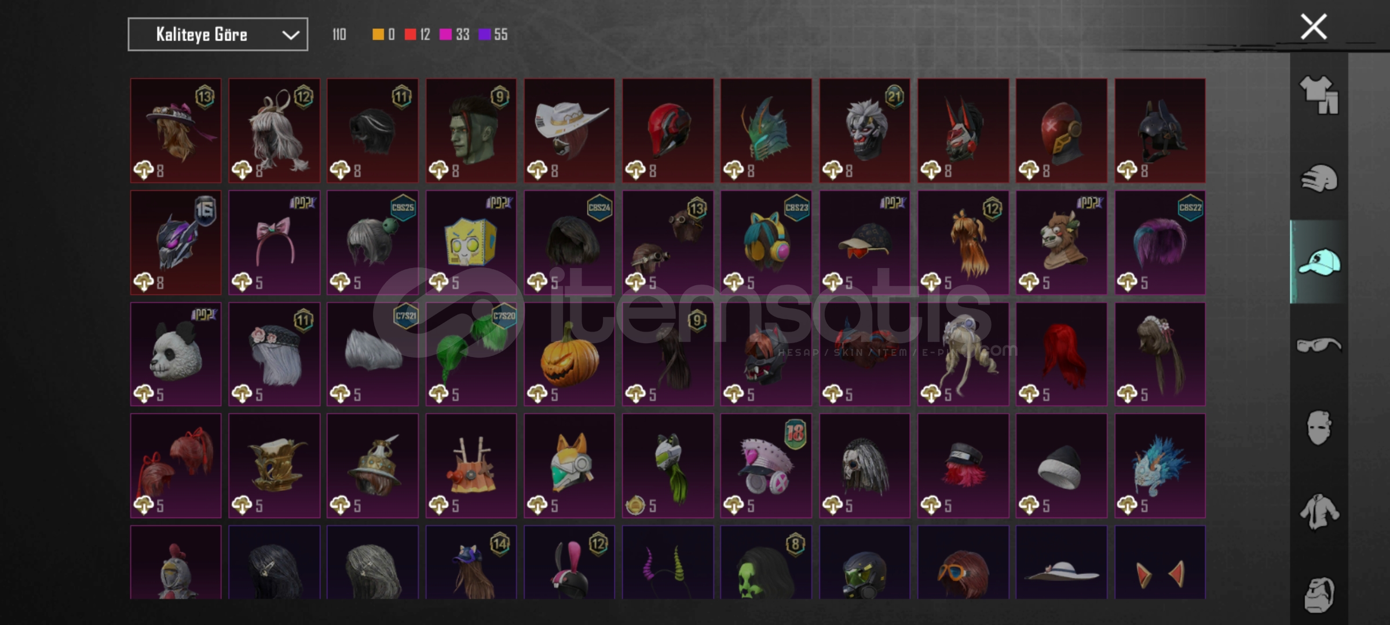Filter by red quality count 12
The height and width of the screenshot is (625, 1390).
coord(418,35)
